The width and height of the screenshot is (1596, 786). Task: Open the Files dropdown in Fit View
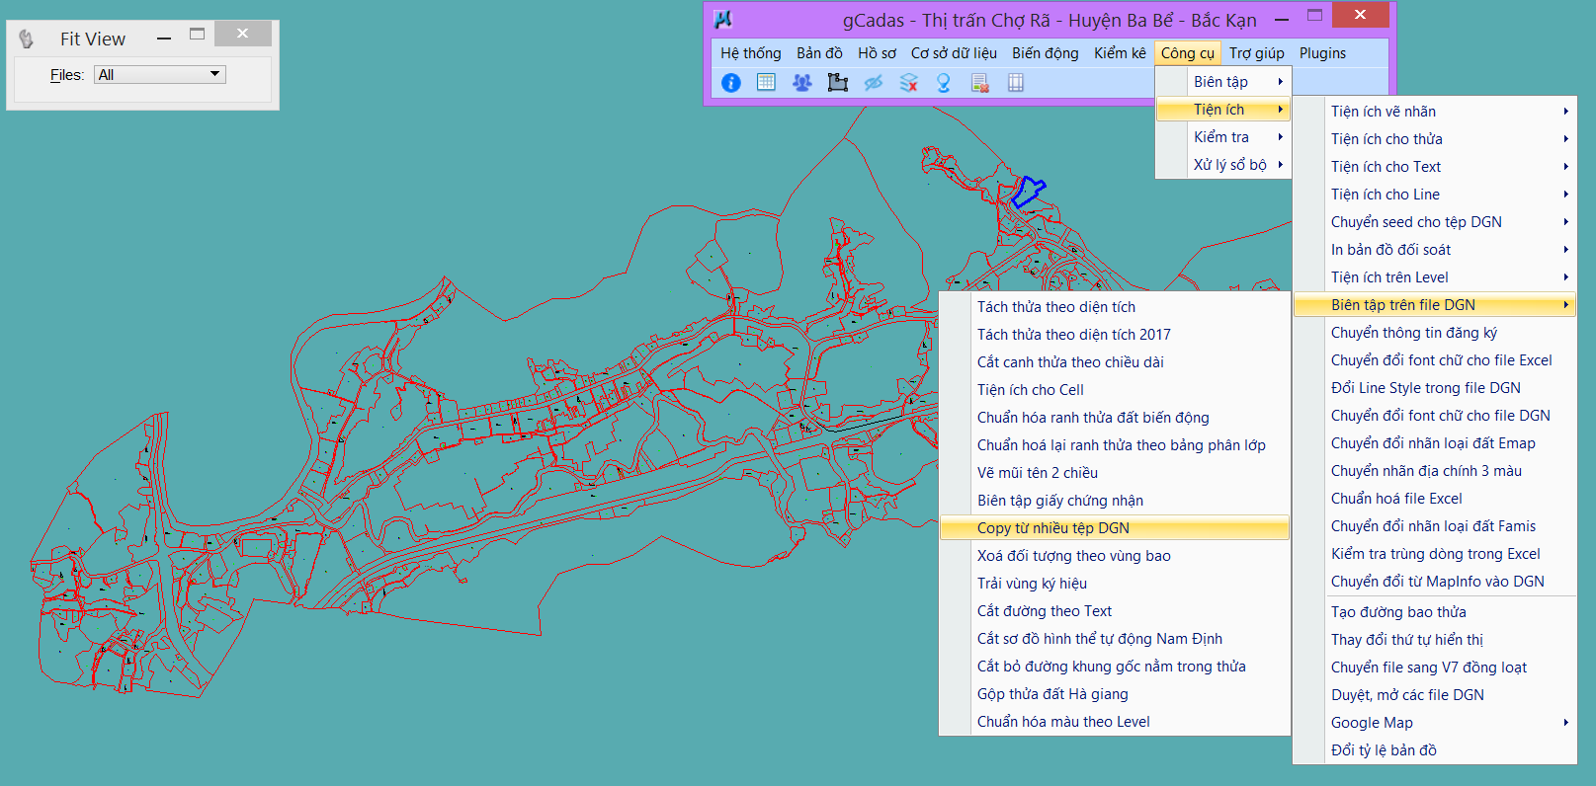pos(160,75)
